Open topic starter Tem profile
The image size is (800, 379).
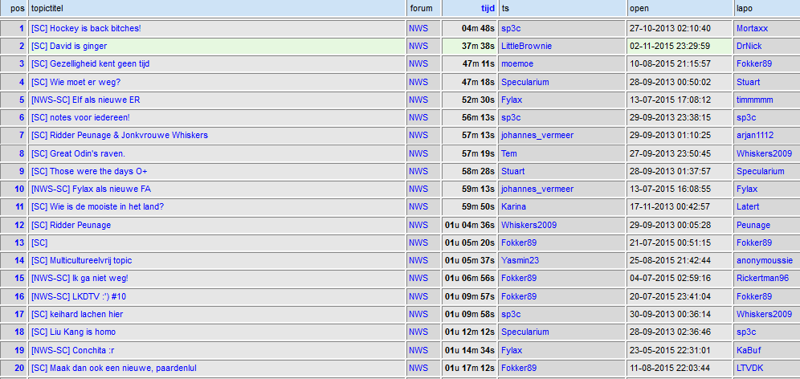point(509,153)
